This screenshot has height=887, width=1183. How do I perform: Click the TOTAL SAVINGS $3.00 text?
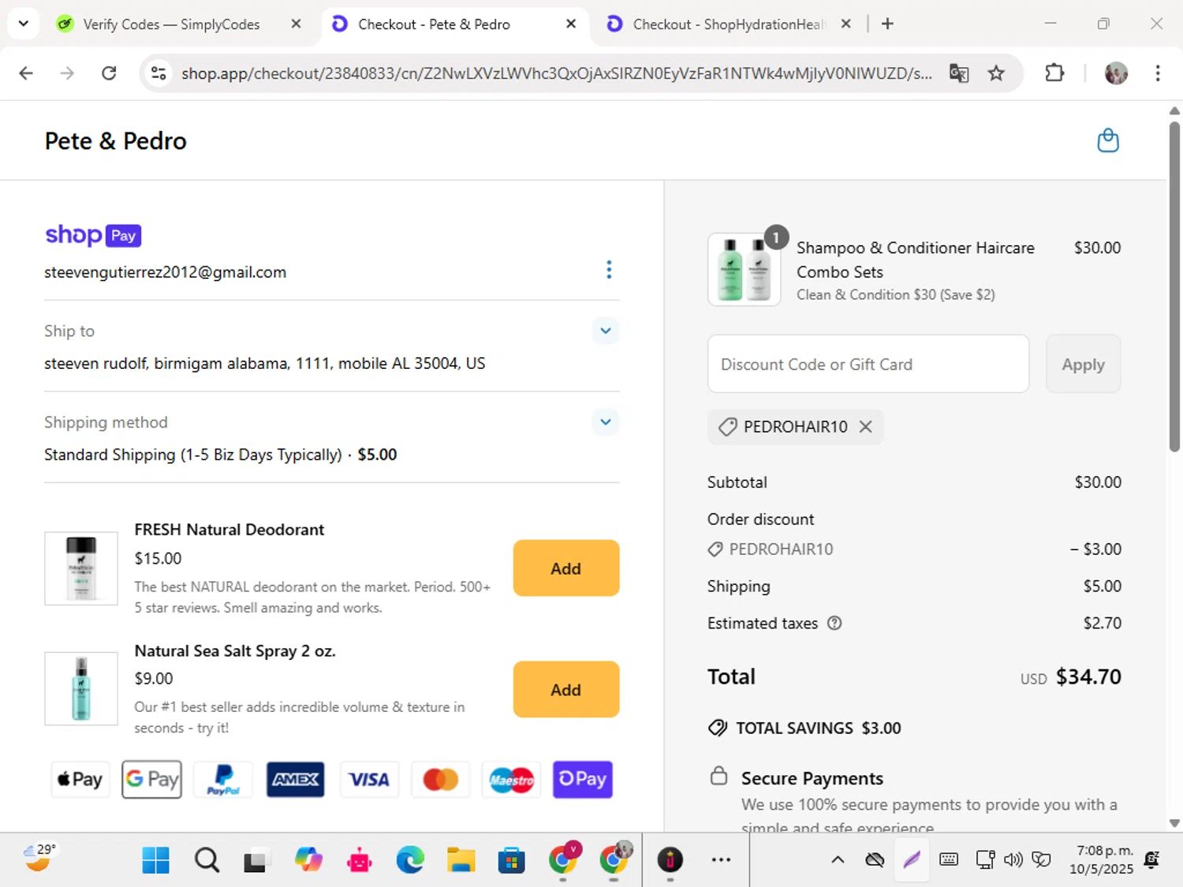coord(818,728)
